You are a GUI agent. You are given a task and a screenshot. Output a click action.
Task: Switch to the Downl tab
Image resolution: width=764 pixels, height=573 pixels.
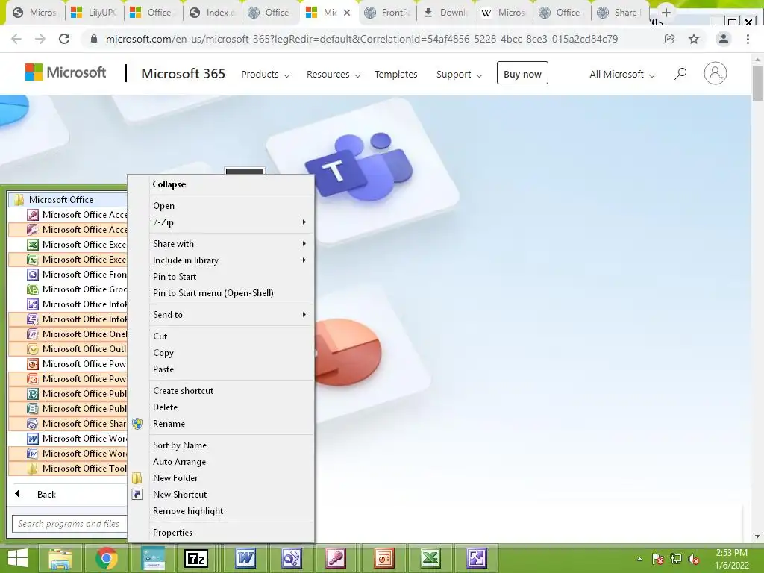(x=446, y=13)
